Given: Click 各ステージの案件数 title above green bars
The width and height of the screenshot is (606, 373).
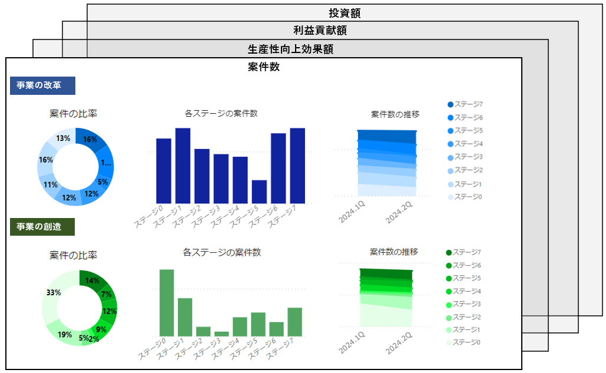Looking at the screenshot, I should (x=222, y=252).
